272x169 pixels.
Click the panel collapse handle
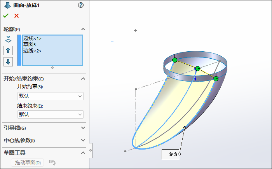point(91,150)
